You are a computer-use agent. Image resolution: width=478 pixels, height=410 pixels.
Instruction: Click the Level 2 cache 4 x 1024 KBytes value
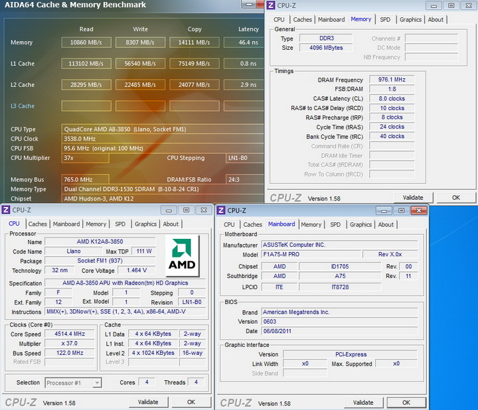(153, 353)
